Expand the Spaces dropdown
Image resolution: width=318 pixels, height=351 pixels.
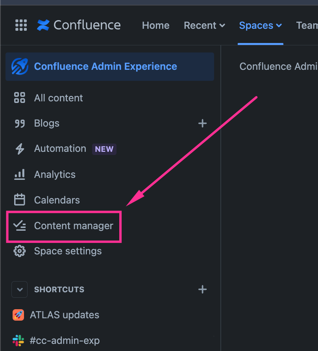[x=261, y=25]
